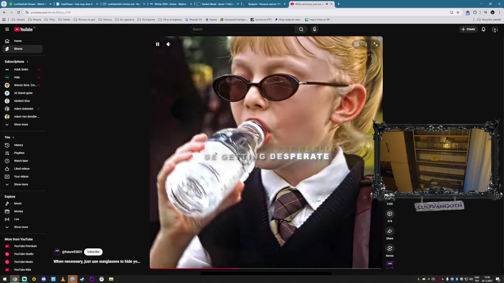504x283 pixels.
Task: Toggle captions on the Short
Action: pos(357,44)
